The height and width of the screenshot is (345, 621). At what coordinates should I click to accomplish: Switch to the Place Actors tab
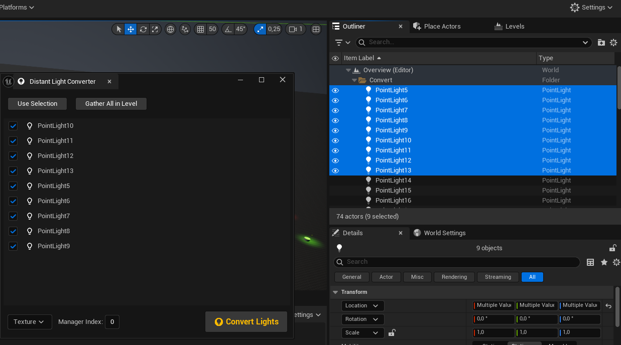pos(437,26)
